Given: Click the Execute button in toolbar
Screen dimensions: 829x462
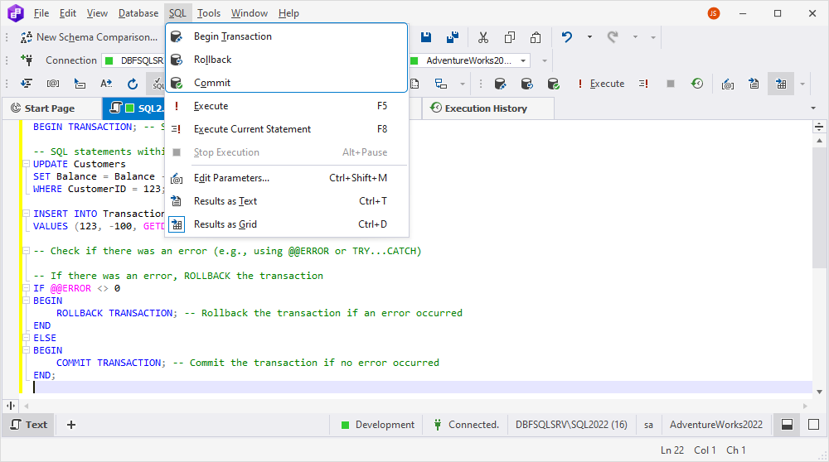Looking at the screenshot, I should click(601, 84).
